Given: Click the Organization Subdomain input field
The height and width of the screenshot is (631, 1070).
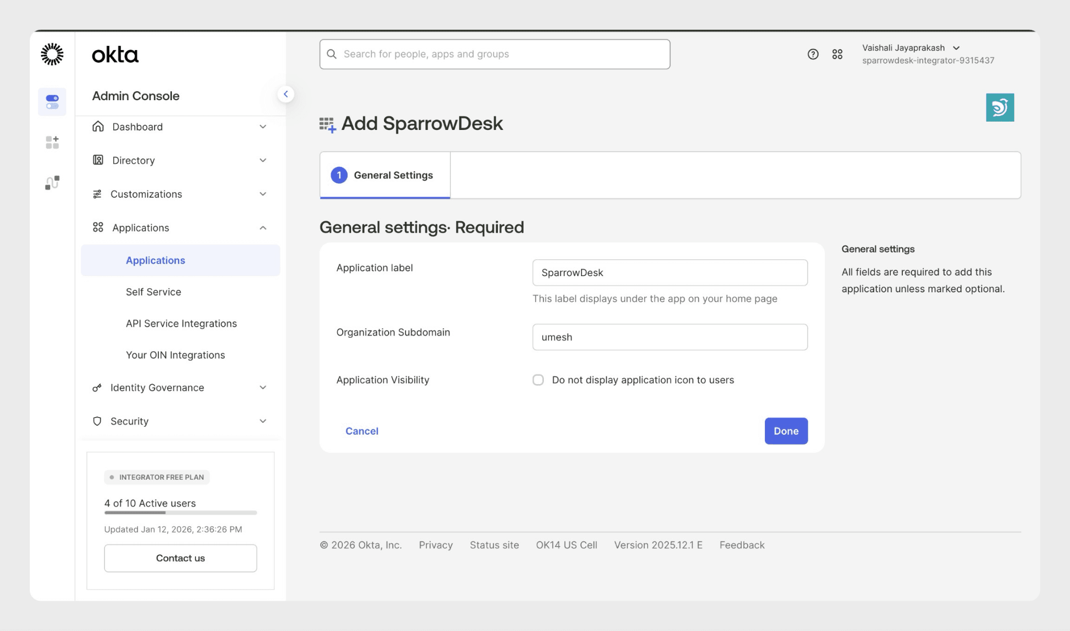Looking at the screenshot, I should 669,337.
